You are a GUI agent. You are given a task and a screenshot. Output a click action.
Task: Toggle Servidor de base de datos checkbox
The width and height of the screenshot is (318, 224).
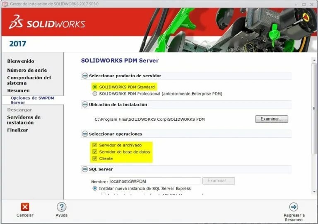pyautogui.click(x=95, y=152)
